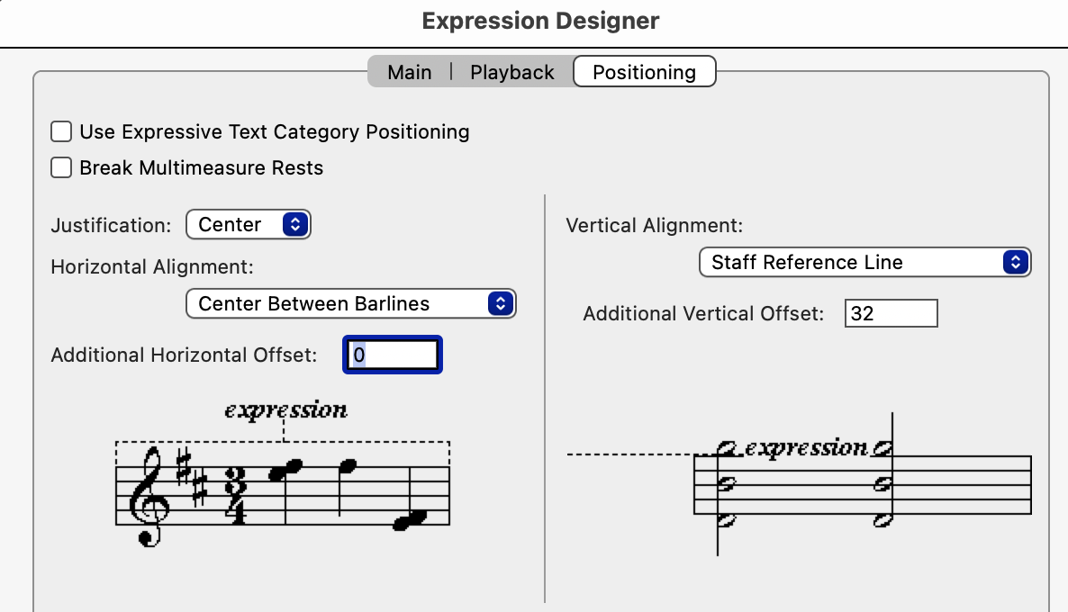Image resolution: width=1068 pixels, height=612 pixels.
Task: Click the treble clef in the preview
Action: click(149, 495)
